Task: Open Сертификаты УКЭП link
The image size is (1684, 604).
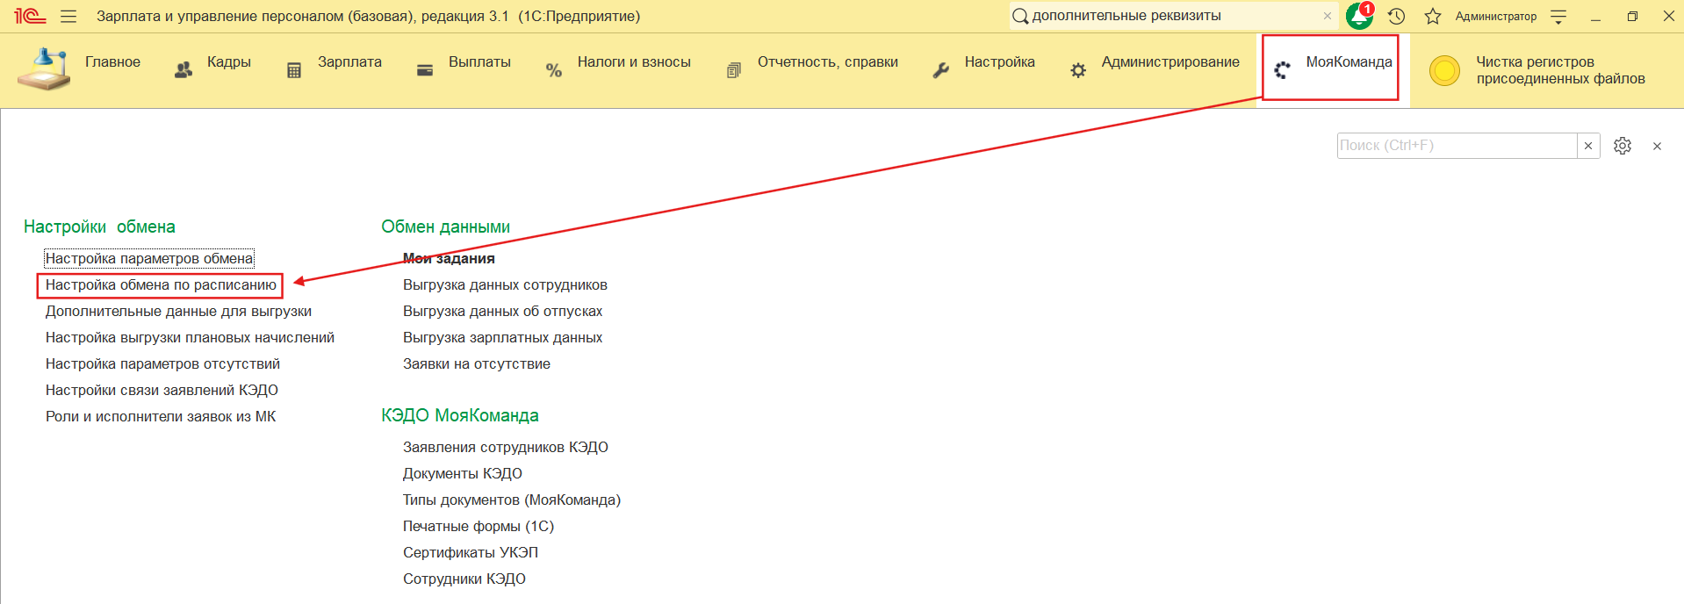Action: point(470,553)
